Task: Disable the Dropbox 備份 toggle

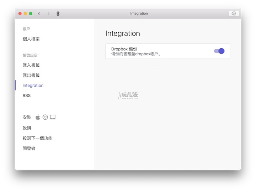Action: [x=219, y=51]
